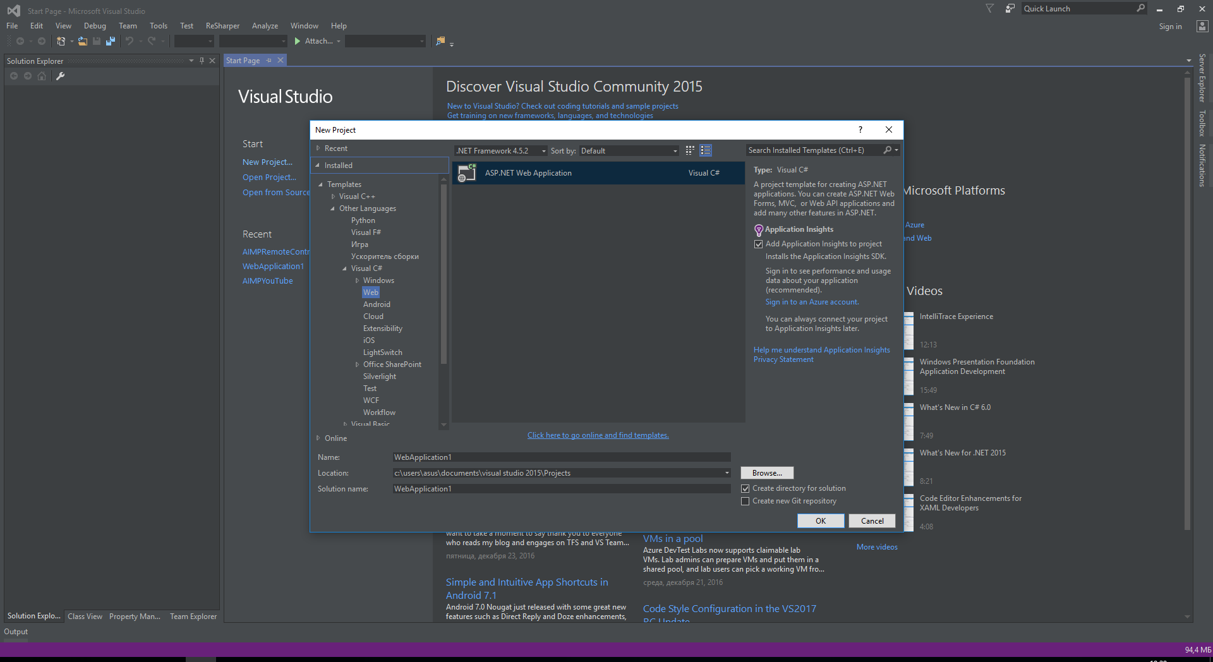Expand the Recent section in New Project
This screenshot has height=662, width=1213.
click(x=318, y=148)
